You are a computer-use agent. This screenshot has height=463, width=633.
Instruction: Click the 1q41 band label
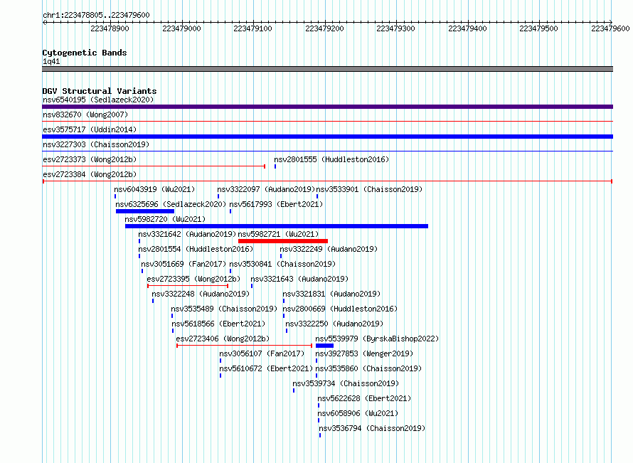[51, 61]
